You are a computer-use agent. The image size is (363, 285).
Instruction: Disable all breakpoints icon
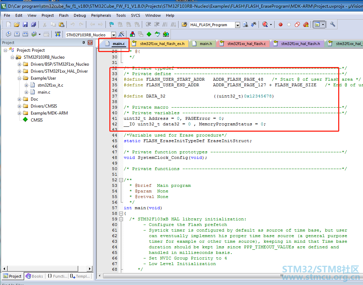click(297, 24)
